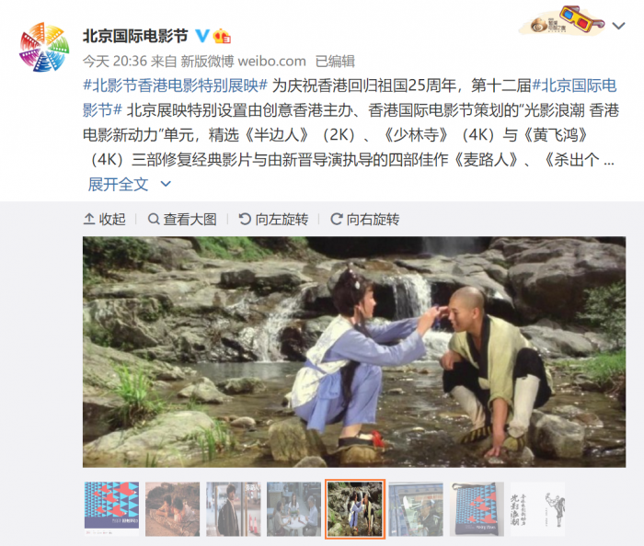
Task: Expand full text with 展开全文
Action: pos(118,184)
